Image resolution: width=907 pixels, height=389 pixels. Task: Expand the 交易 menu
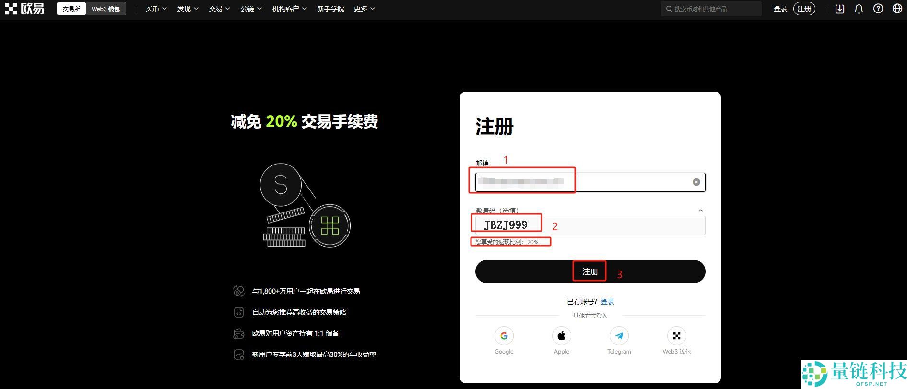220,9
